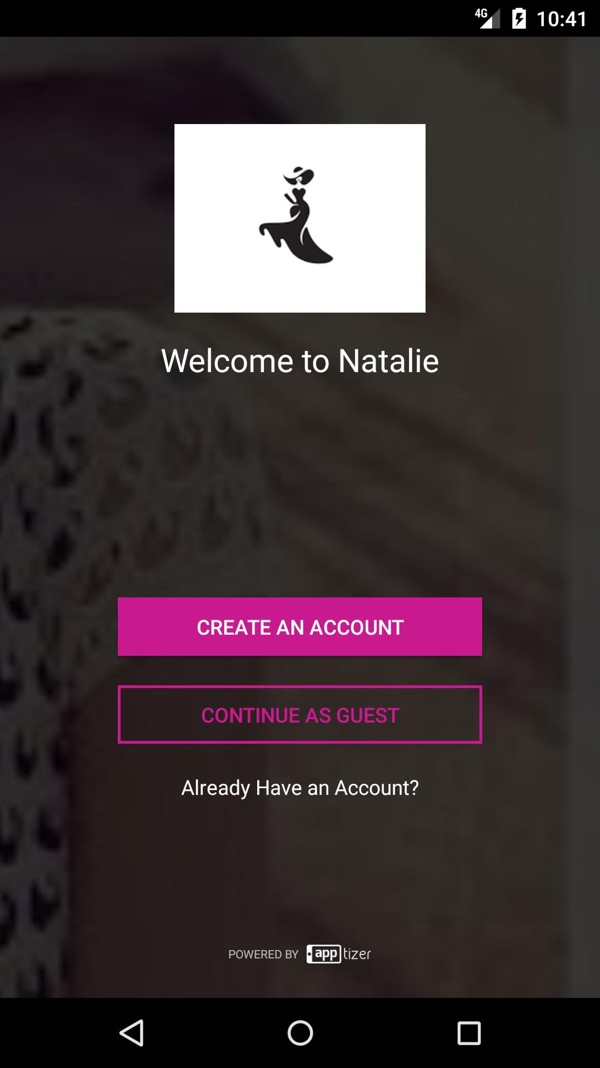Tap the word GUEST in the outlined button
The image size is (600, 1068).
click(368, 715)
